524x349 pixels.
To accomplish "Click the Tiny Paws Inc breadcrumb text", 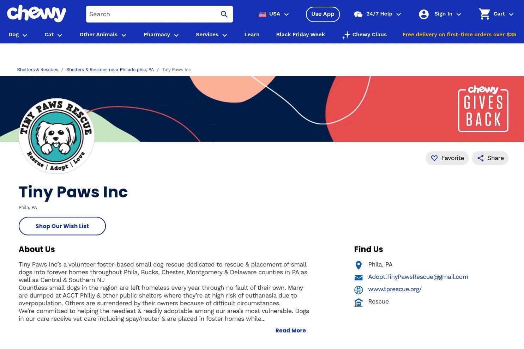I will click(176, 70).
